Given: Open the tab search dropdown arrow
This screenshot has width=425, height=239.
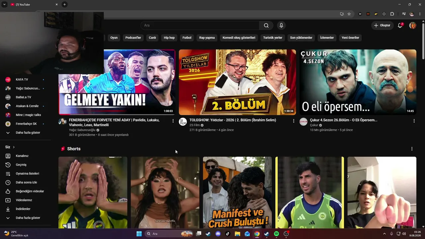Looking at the screenshot, I should tap(4, 5).
